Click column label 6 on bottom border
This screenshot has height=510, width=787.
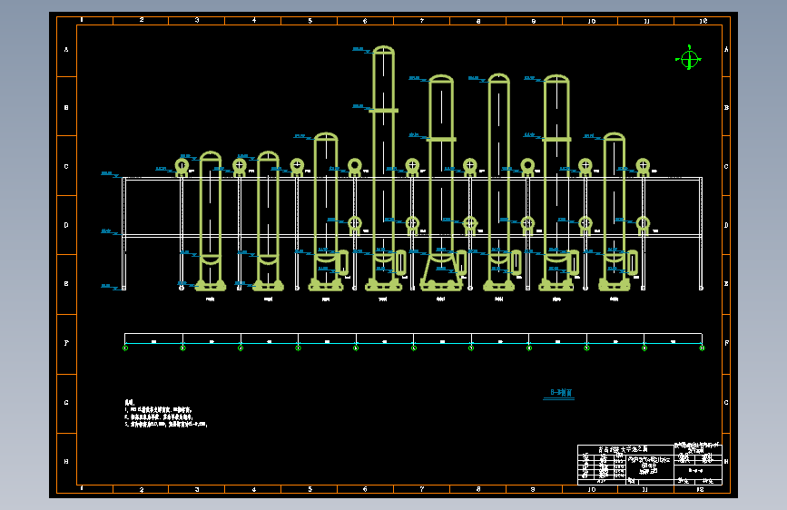(x=365, y=489)
